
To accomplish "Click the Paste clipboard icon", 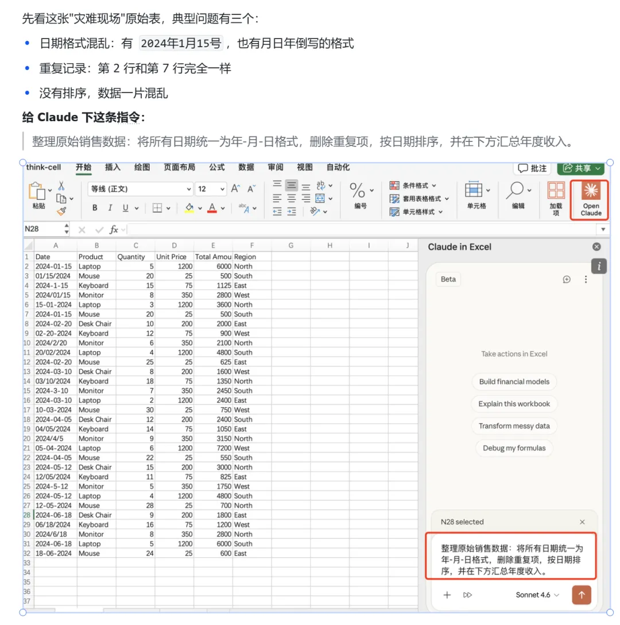I will pyautogui.click(x=37, y=191).
